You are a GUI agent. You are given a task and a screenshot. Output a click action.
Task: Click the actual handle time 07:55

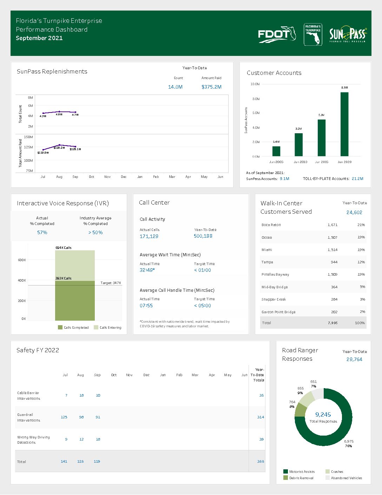coord(146,306)
